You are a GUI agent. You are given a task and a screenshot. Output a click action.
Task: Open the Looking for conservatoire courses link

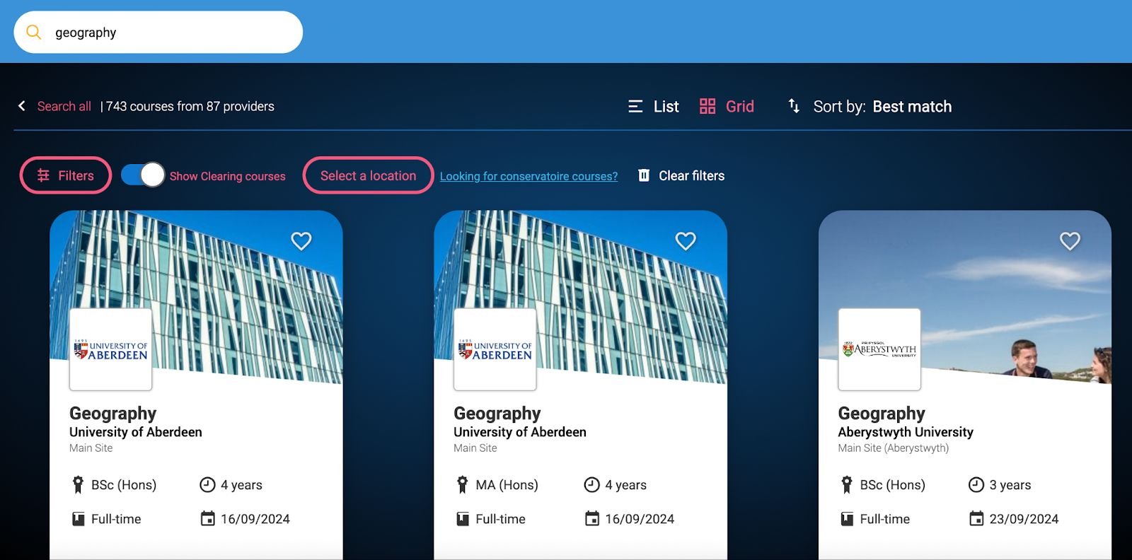pyautogui.click(x=529, y=176)
